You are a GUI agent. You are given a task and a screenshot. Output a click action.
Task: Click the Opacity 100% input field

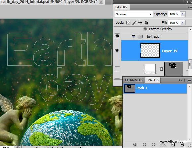click(x=174, y=14)
